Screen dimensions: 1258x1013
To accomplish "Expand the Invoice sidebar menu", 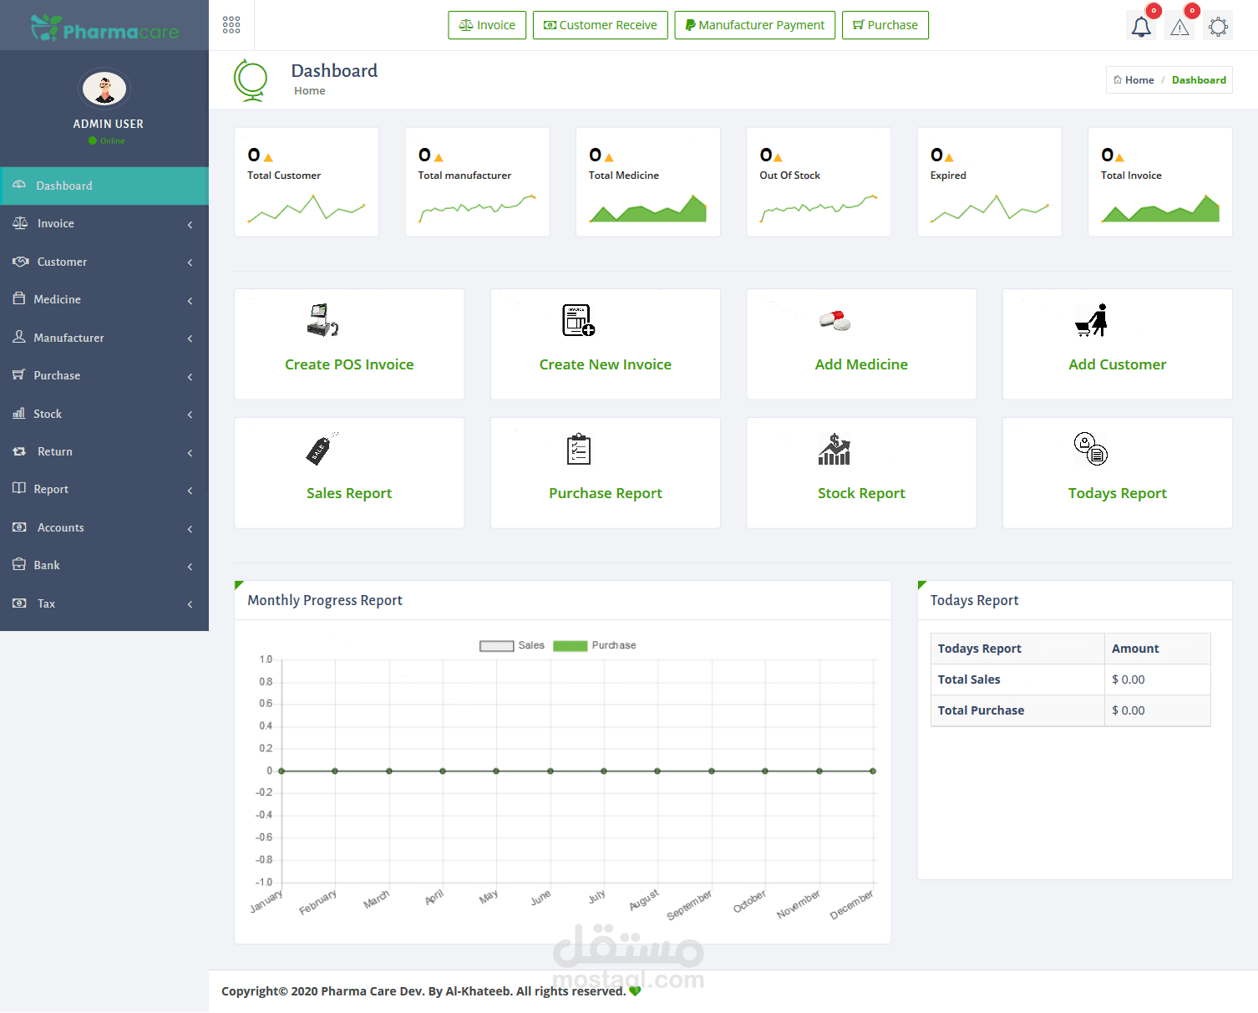I will (104, 224).
